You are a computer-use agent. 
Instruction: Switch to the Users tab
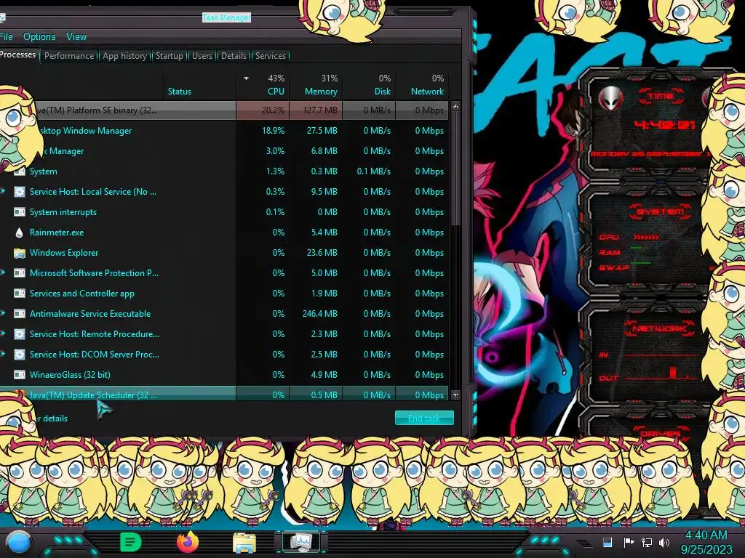coord(202,56)
